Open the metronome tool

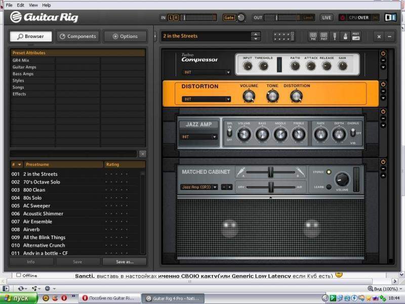(x=345, y=36)
